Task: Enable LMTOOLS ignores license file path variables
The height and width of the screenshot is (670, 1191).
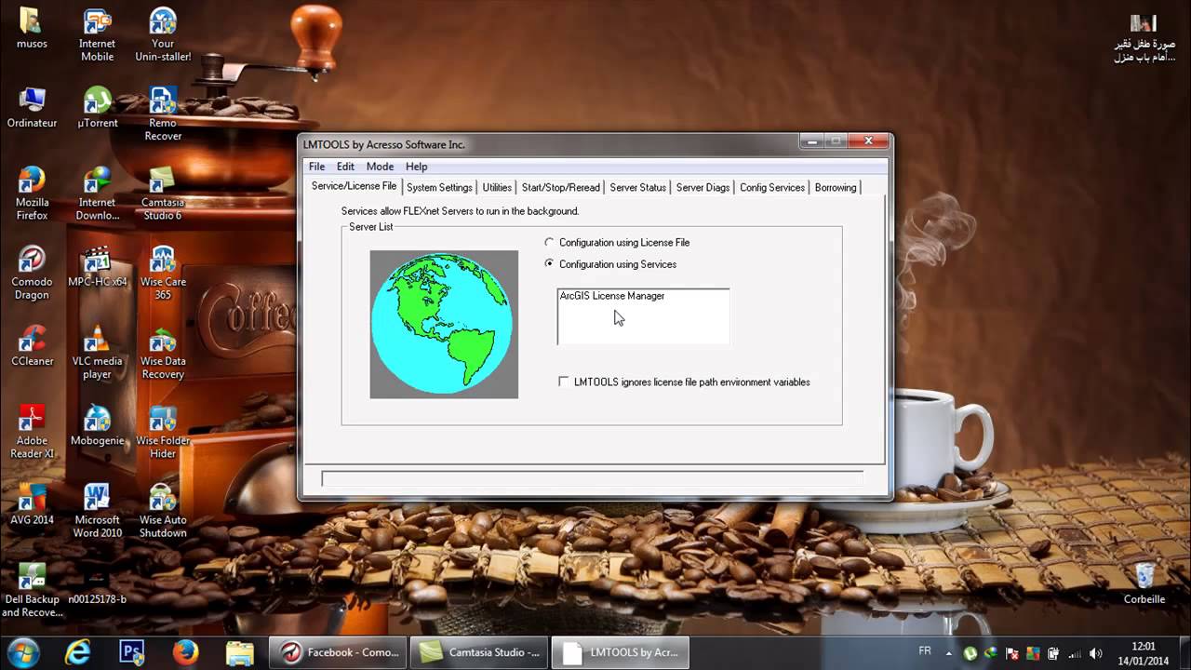Action: [x=684, y=382]
